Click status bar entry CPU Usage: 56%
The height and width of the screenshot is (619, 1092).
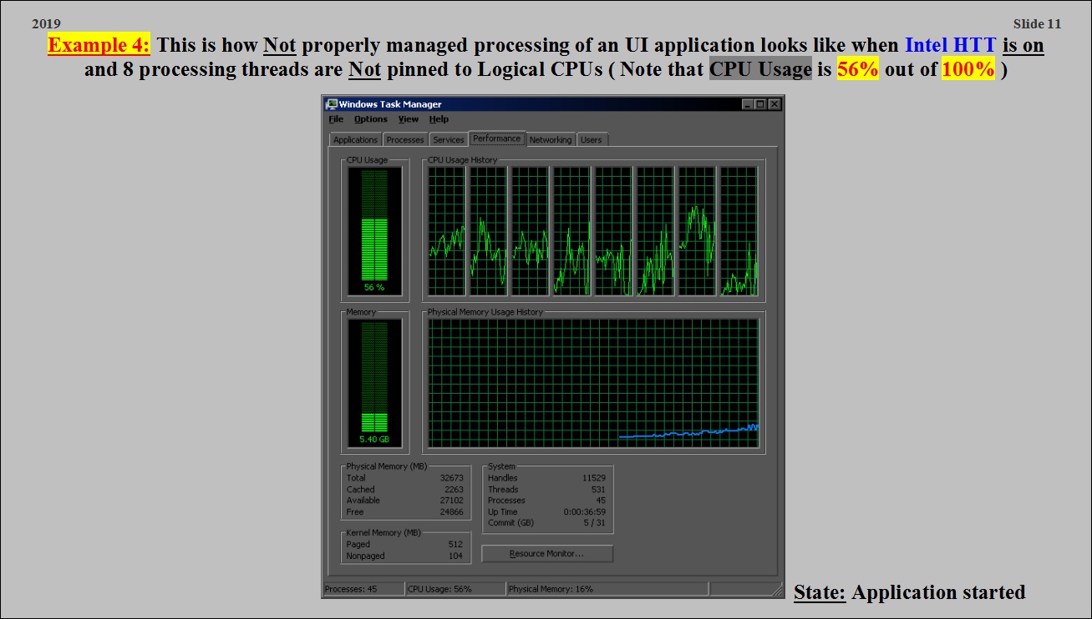456,589
